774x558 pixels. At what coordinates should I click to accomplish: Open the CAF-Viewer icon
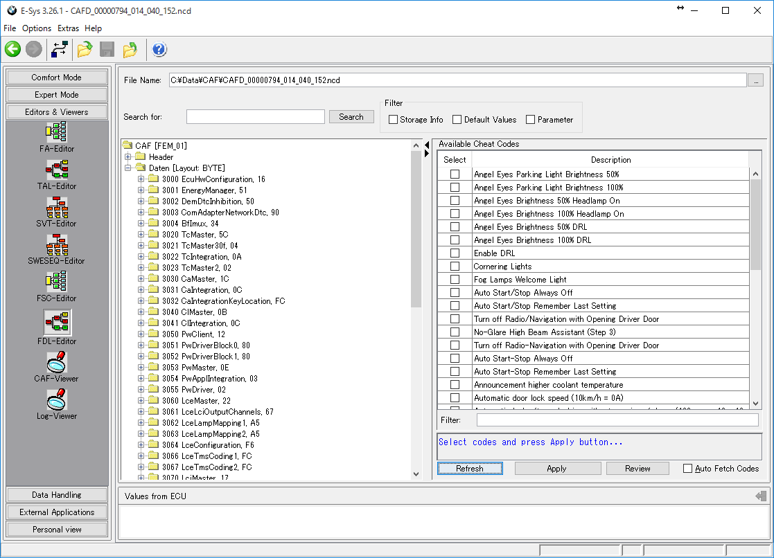(57, 362)
